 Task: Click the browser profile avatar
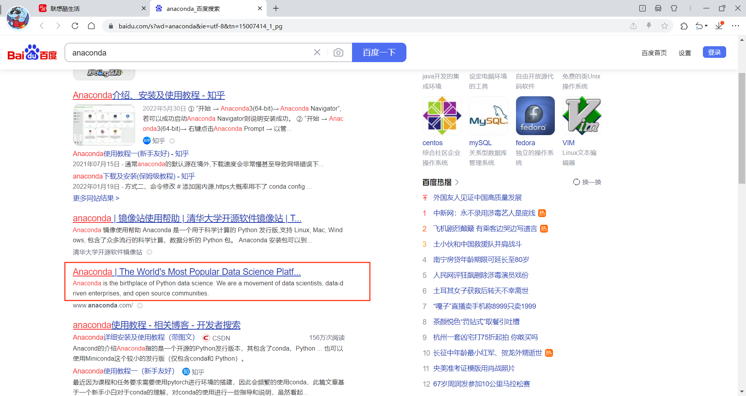(18, 18)
